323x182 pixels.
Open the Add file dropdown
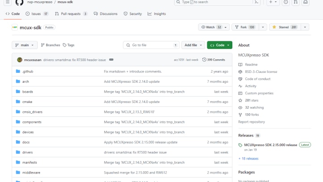click(193, 45)
